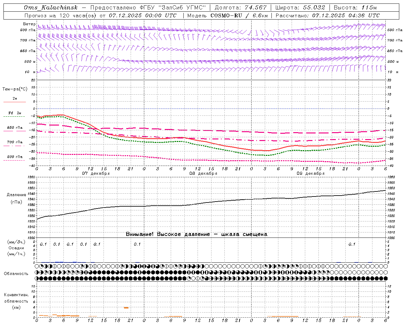Click the Рассчитано: 07.12.2025 04:36 UTC timestamp
Image resolution: width=404 pixels, height=323 pixels.
(328, 15)
